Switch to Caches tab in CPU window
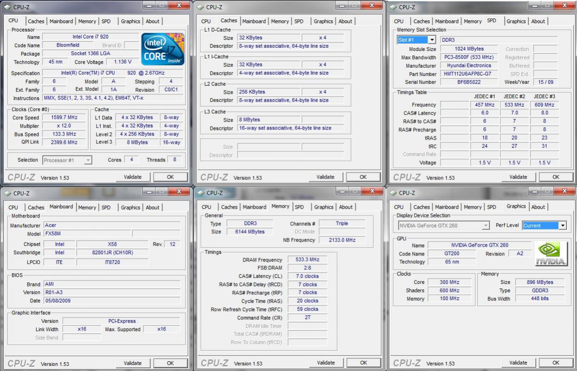Screen dimensions: 577x371 click(x=36, y=21)
